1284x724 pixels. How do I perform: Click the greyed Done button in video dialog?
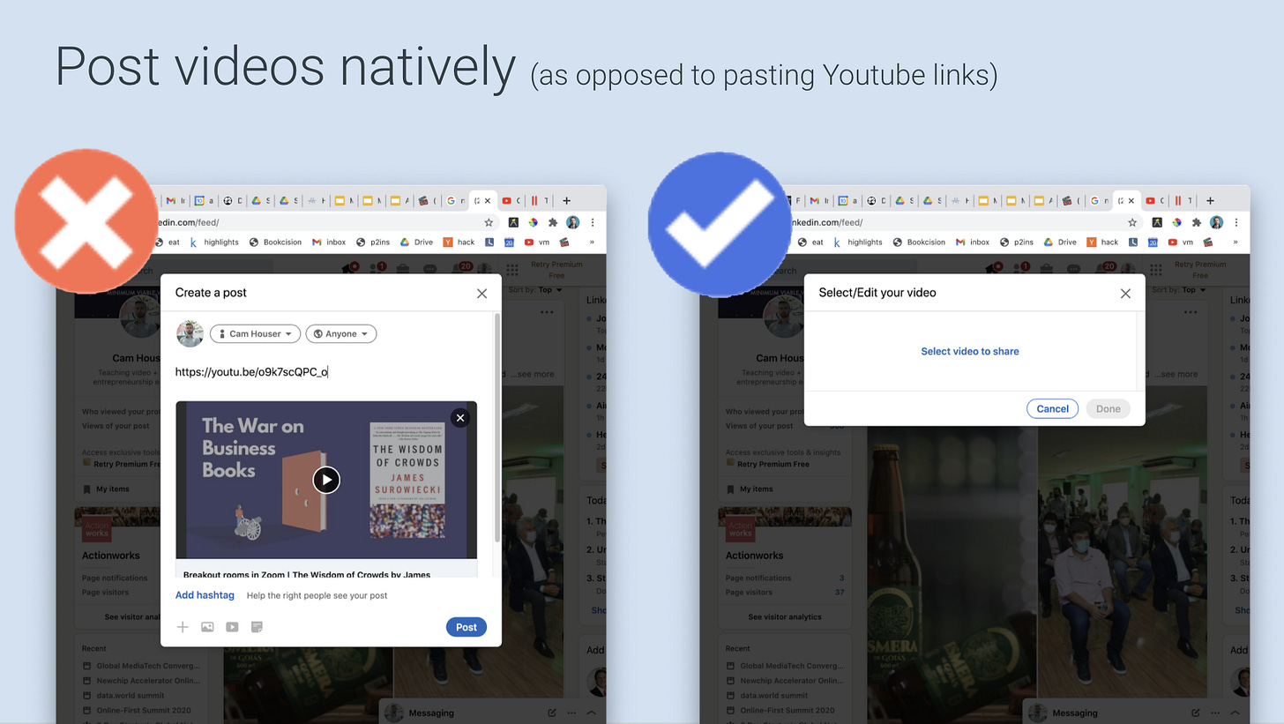point(1108,408)
